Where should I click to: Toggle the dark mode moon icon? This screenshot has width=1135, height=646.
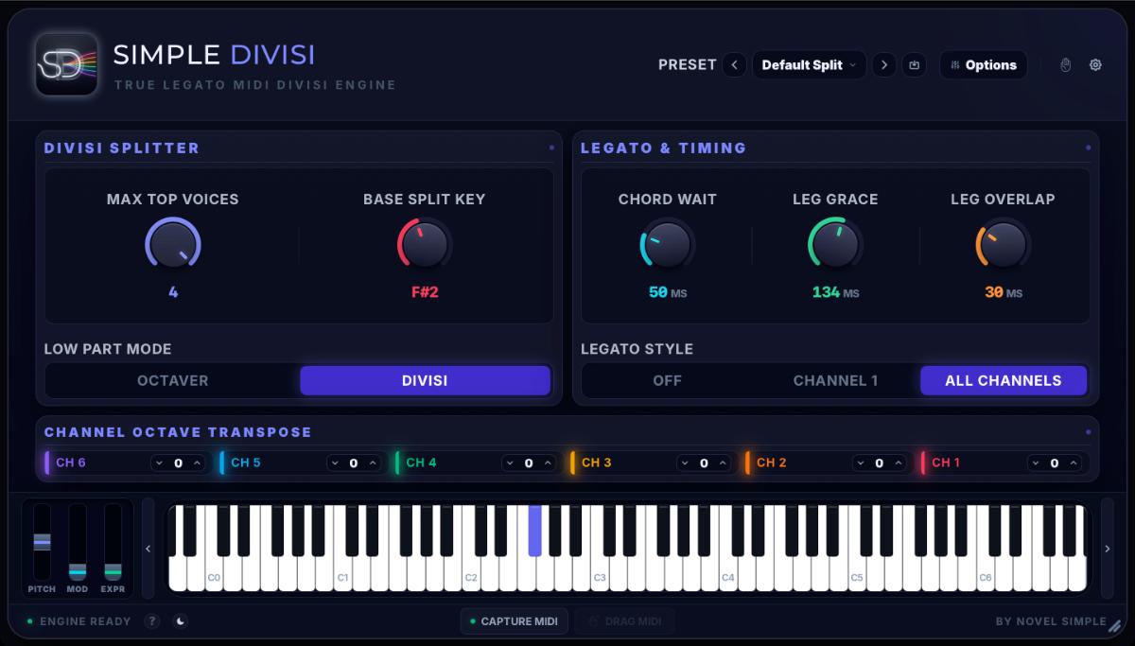[x=181, y=621]
